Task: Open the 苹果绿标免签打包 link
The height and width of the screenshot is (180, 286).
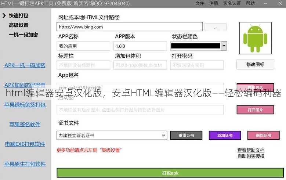Action: (25, 105)
